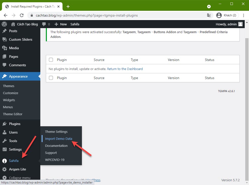Click the New link in admin bar
The image size is (249, 185).
(63, 24)
